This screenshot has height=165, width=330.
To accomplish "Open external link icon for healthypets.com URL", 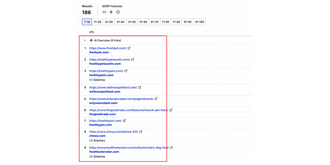I will [126, 71].
